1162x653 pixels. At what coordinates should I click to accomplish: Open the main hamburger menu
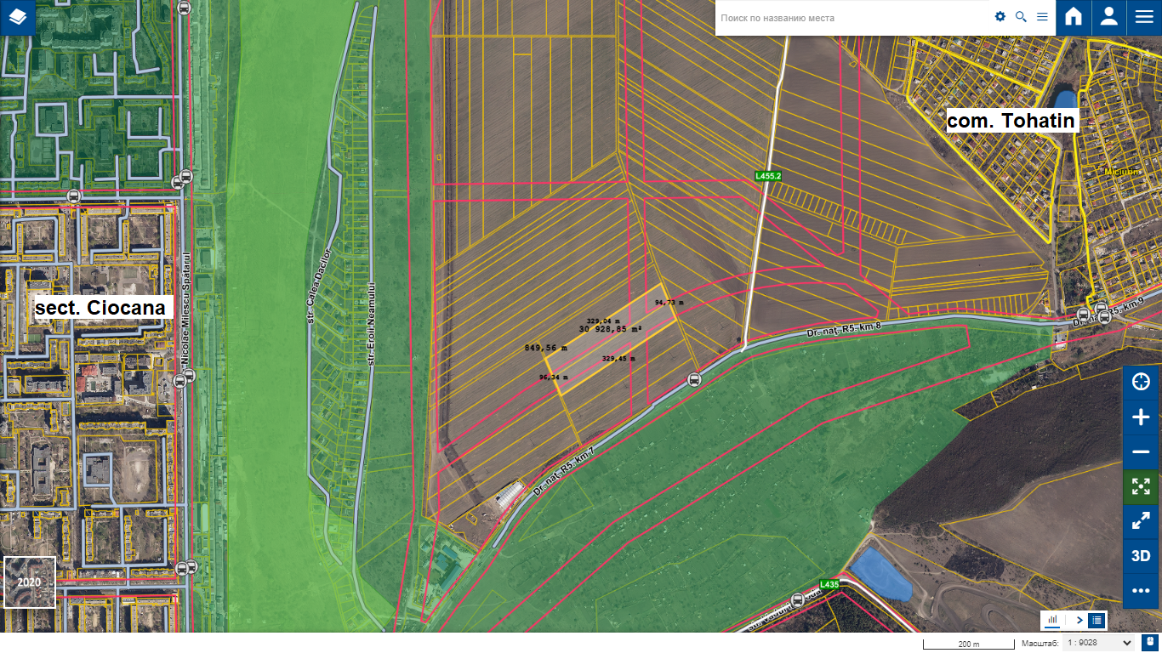pos(1143,17)
